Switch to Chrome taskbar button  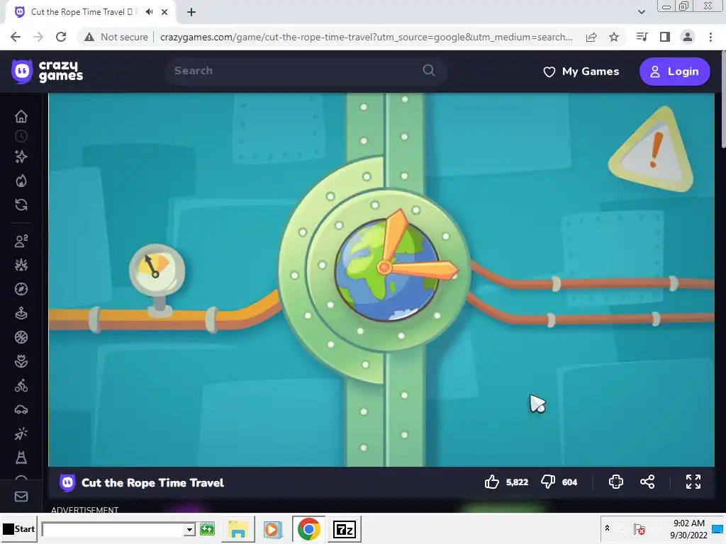pos(308,529)
